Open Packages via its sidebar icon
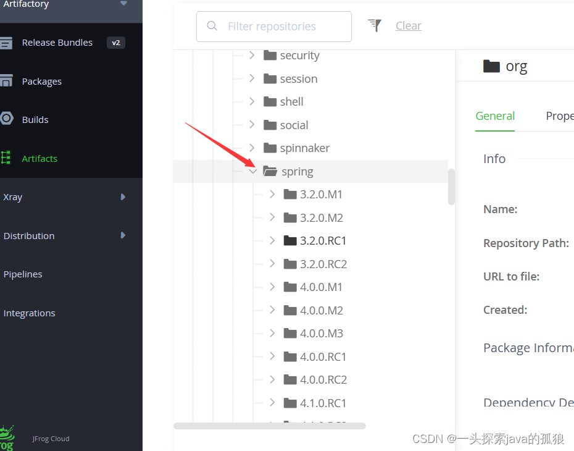The image size is (574, 451). click(6, 81)
